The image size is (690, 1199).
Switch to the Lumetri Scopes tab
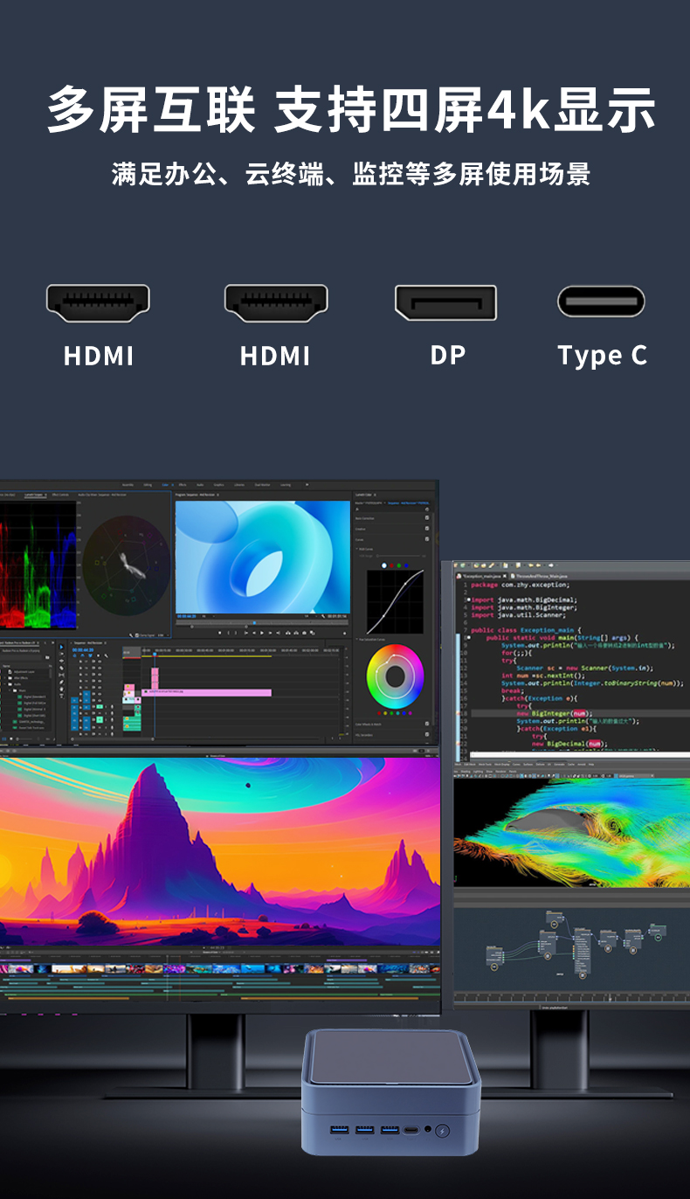pyautogui.click(x=33, y=495)
